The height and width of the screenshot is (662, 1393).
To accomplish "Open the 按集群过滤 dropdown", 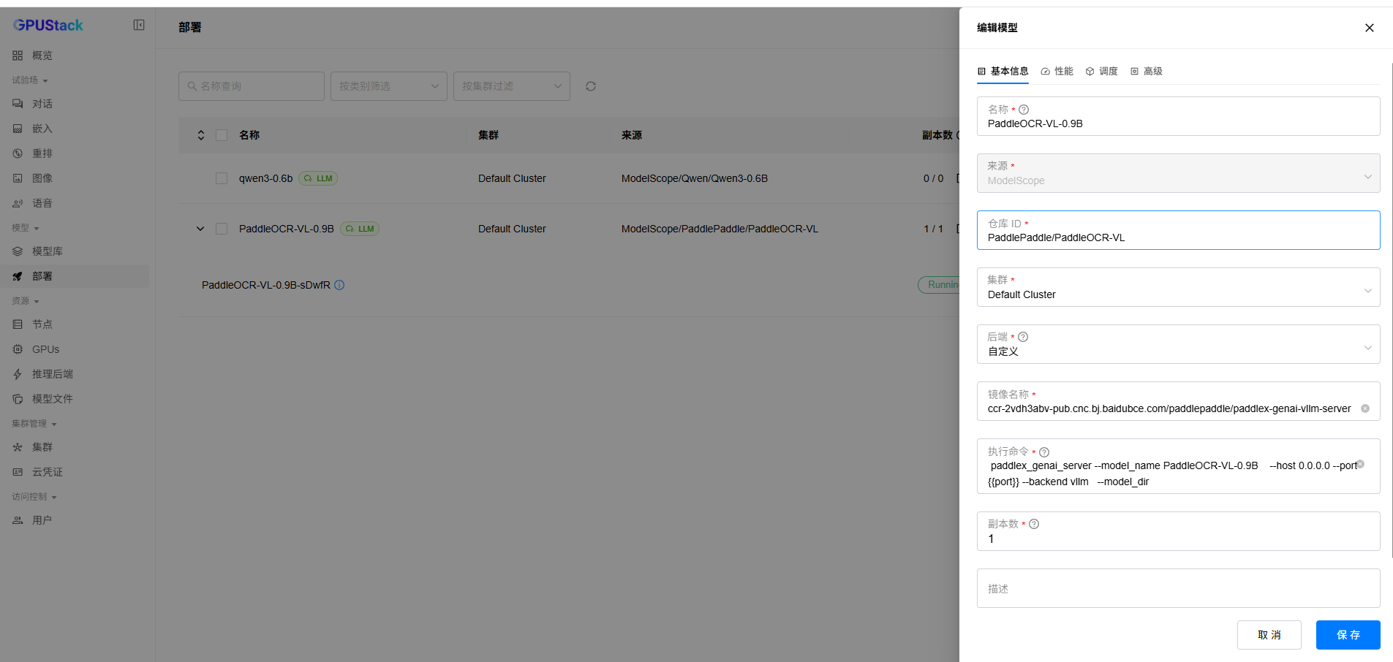I will click(x=512, y=86).
